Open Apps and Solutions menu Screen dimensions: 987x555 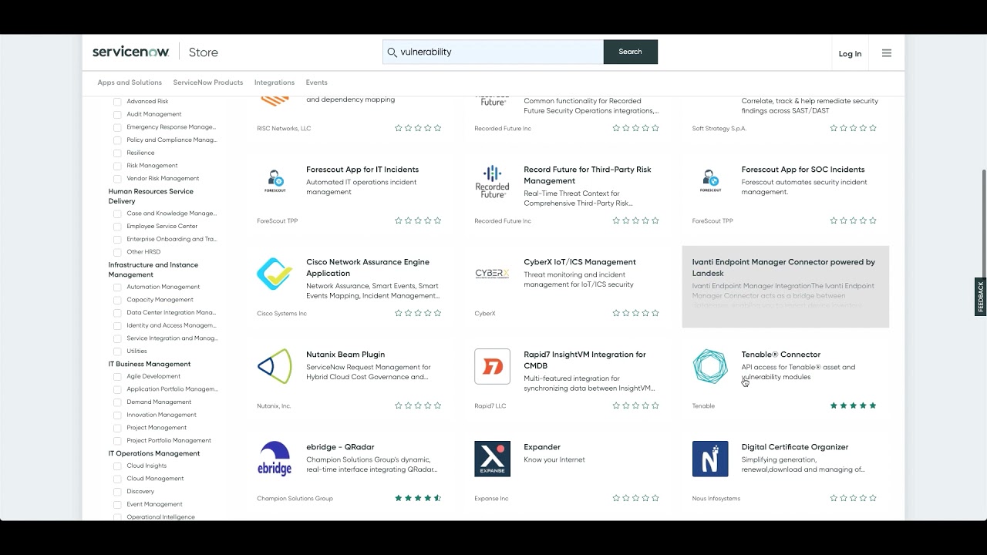[x=130, y=82]
